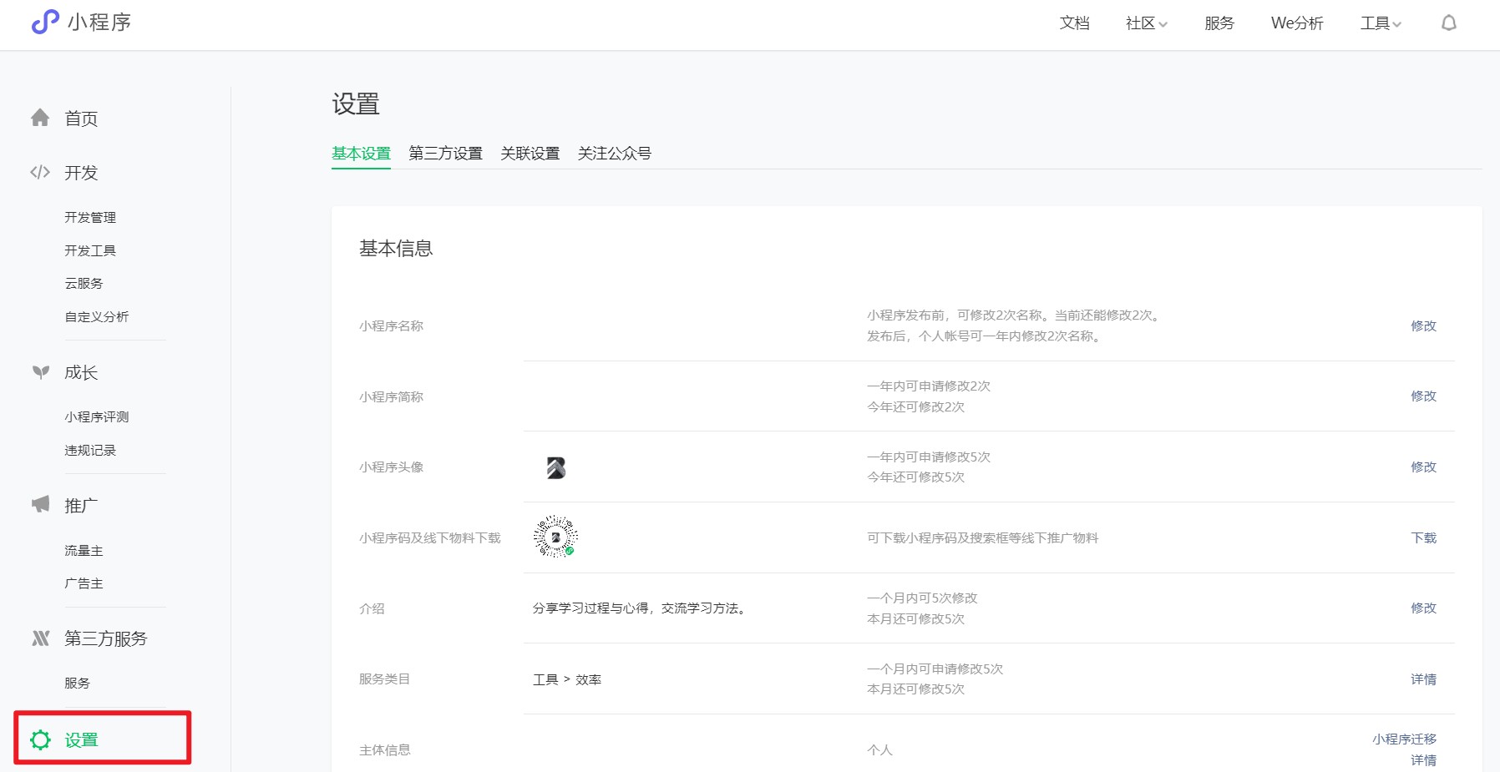1500x772 pixels.
Task: Expand the 社区 dropdown menu
Action: coord(1146,23)
